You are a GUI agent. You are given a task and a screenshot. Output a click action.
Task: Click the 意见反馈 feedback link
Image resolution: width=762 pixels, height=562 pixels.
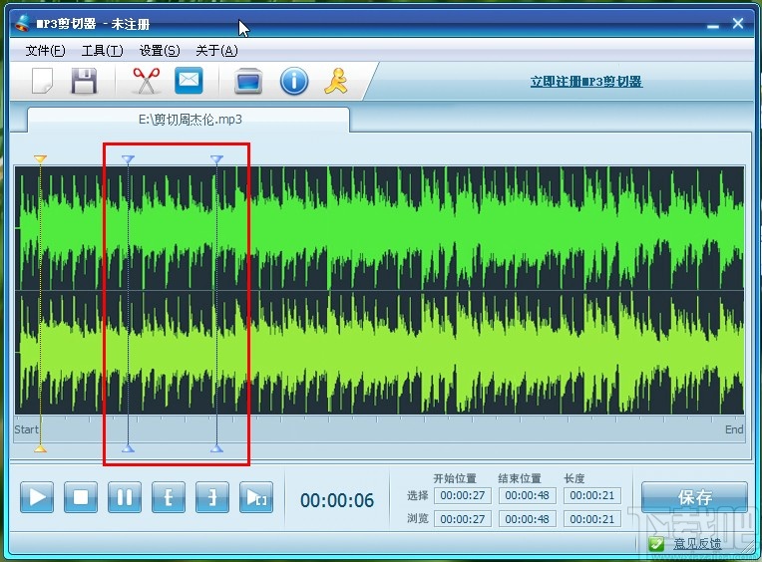tap(697, 544)
